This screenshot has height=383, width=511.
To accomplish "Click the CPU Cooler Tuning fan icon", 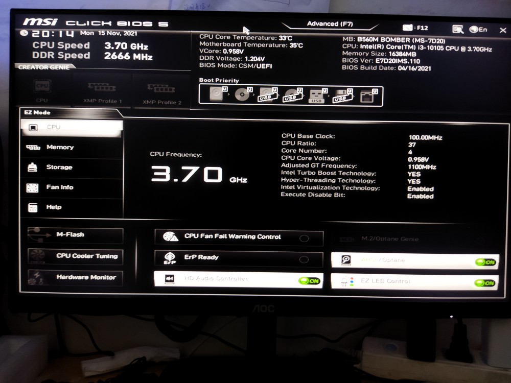I will click(x=37, y=256).
